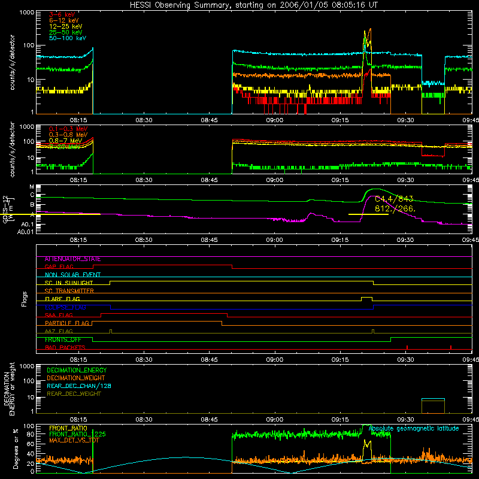Select the PARTICLE_FLAG label

[67, 323]
